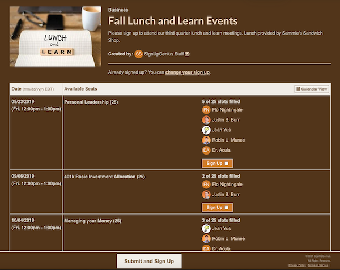
Task: Click DA avatar in Personal Leadership row
Action: point(206,150)
